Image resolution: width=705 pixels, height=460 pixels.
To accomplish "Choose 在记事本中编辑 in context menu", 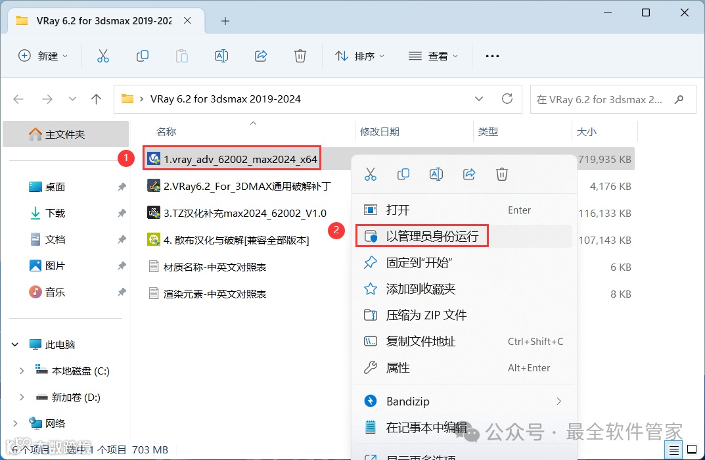I will (x=464, y=427).
